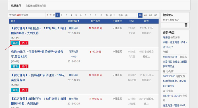This screenshot has width=198, height=108.
Task: Open the 12月25日 daily official task
Action: click(38, 101)
